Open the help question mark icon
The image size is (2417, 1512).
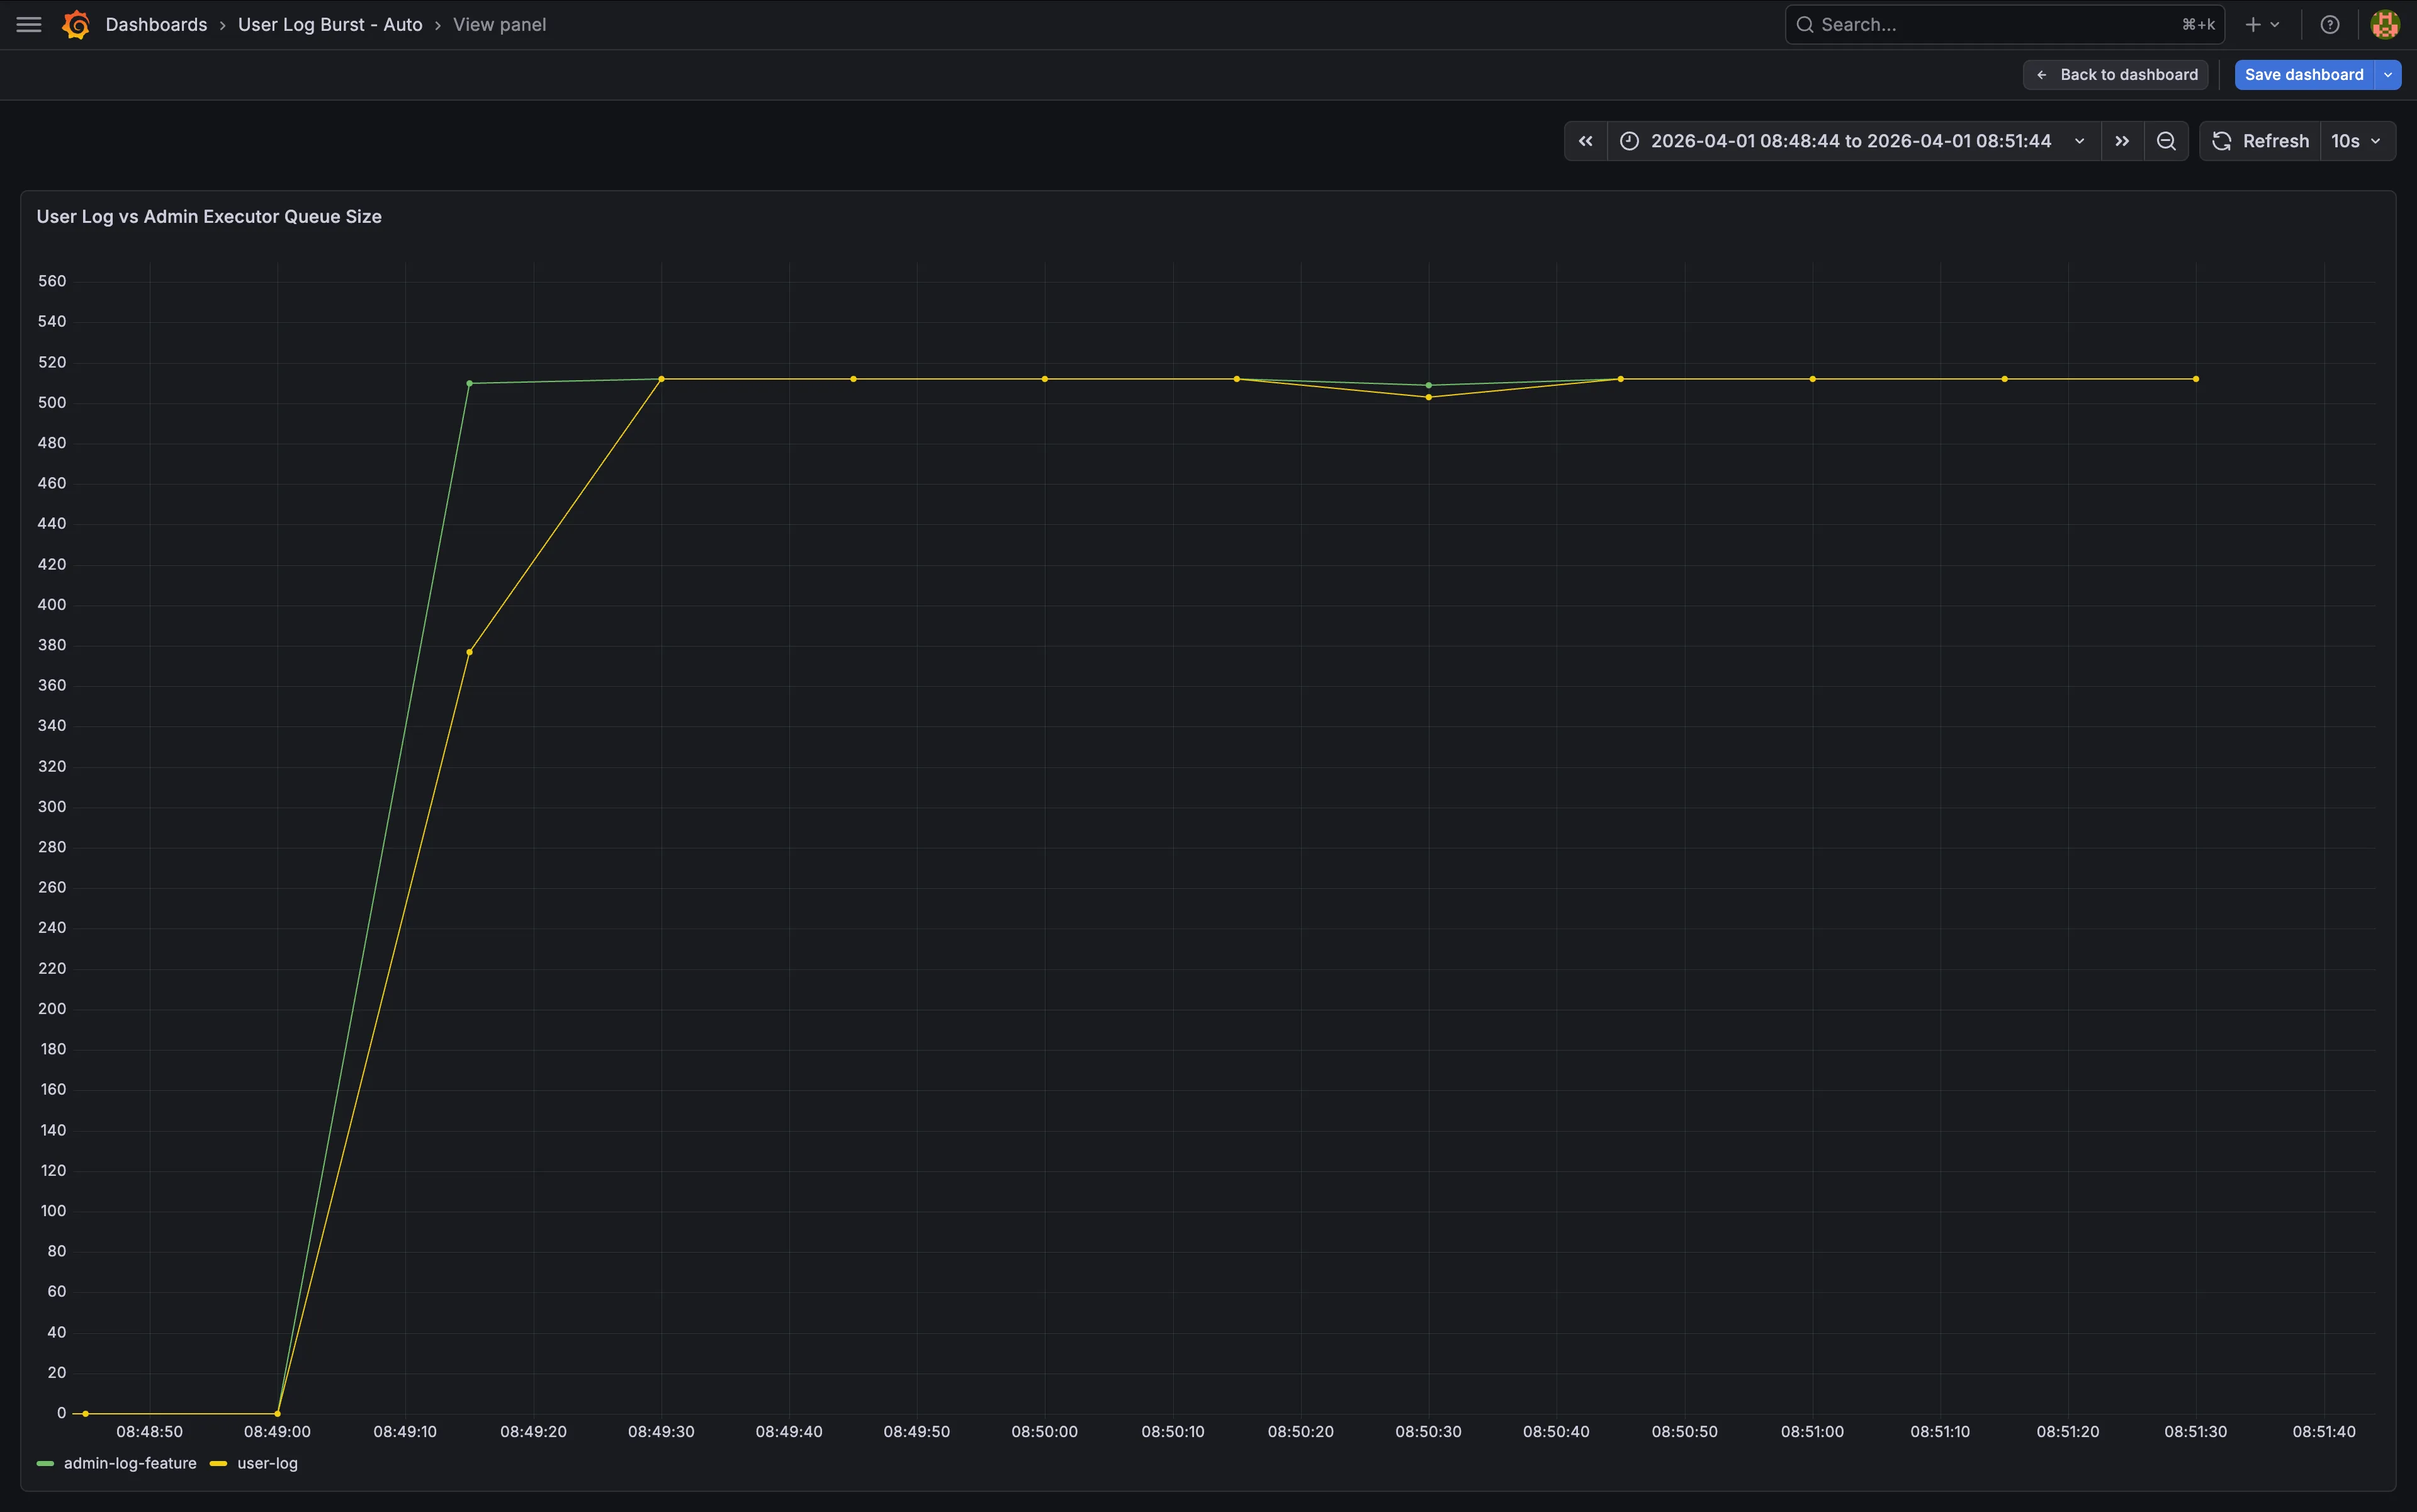[x=2329, y=25]
